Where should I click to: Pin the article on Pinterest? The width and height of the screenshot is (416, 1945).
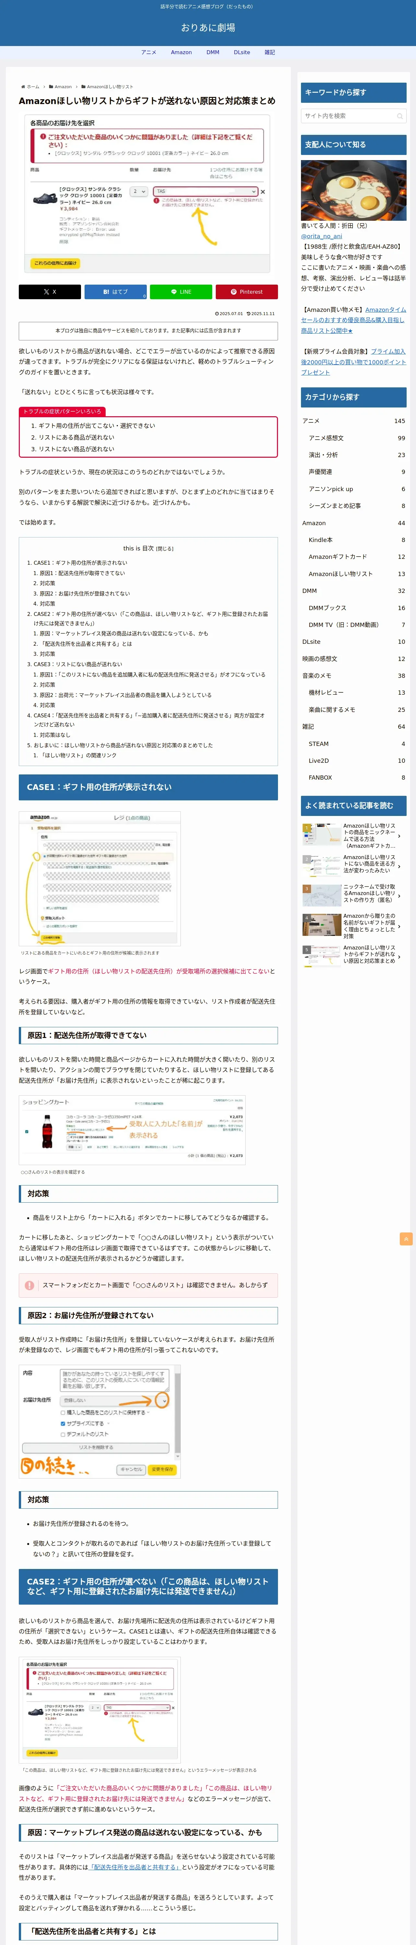tap(247, 291)
